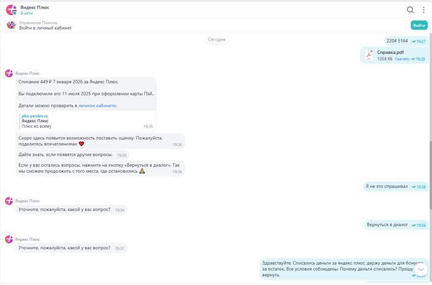Screen dimensions: 432x285
Task: Open the plus.yandex.ru link preview
Action: point(35,116)
